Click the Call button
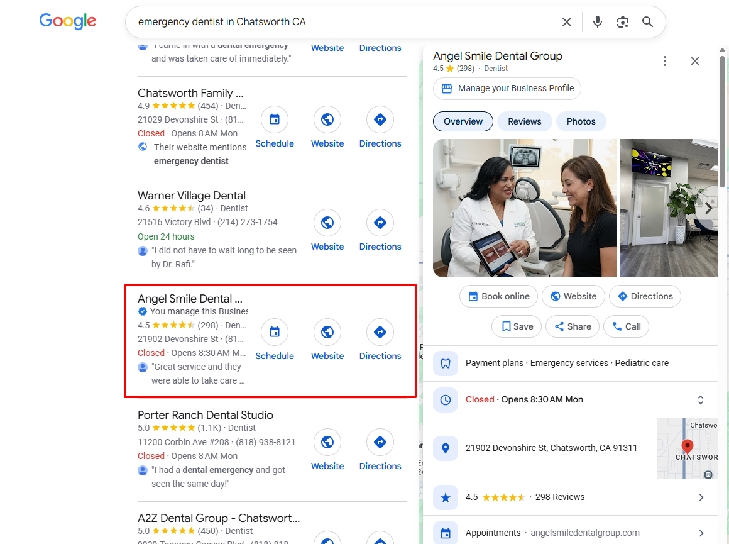Image resolution: width=729 pixels, height=544 pixels. [626, 326]
